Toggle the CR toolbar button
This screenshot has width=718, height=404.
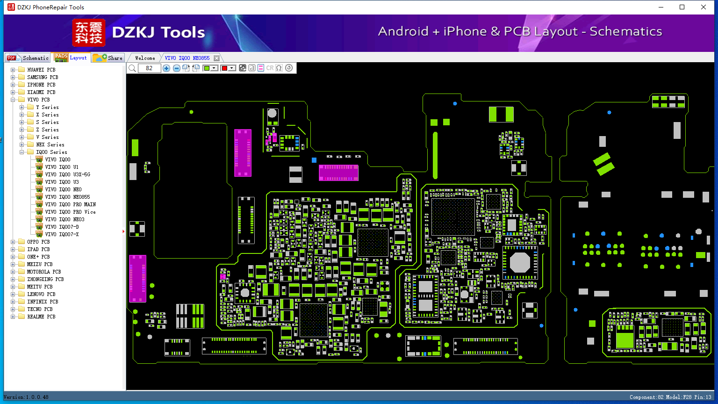tap(270, 68)
